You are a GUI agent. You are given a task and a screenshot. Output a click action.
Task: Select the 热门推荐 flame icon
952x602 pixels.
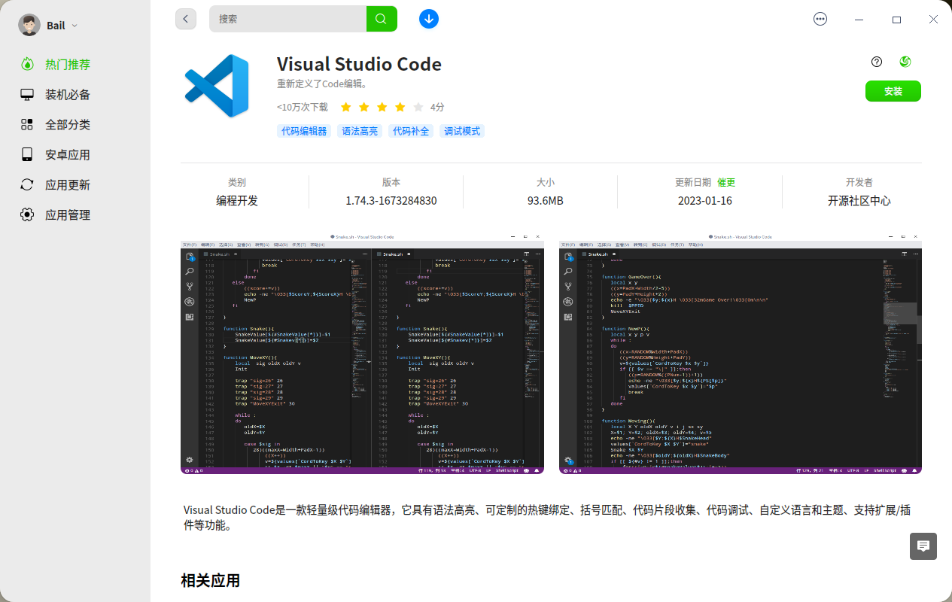pos(28,64)
